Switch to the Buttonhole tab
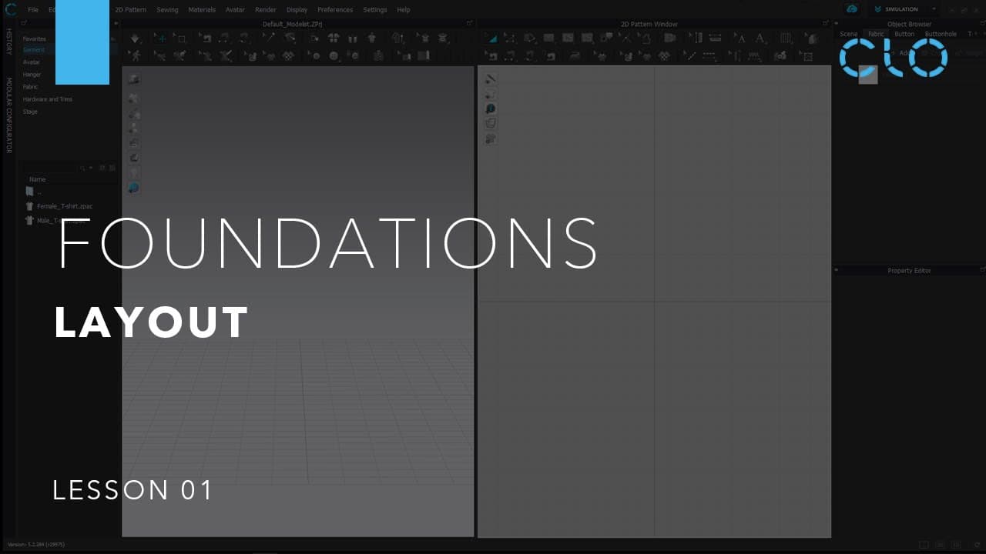 (941, 35)
